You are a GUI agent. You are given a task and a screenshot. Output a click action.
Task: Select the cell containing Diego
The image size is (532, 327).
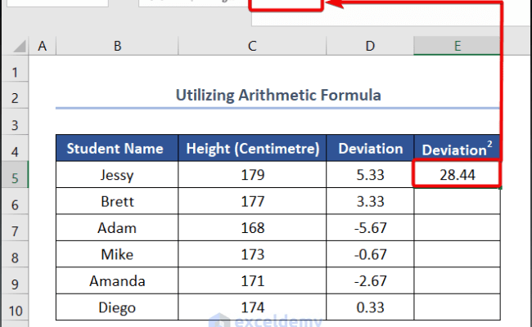[117, 307]
